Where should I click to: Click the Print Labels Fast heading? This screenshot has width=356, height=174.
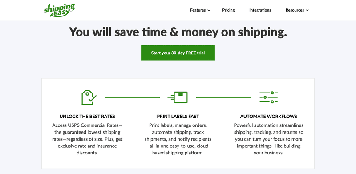(x=178, y=117)
